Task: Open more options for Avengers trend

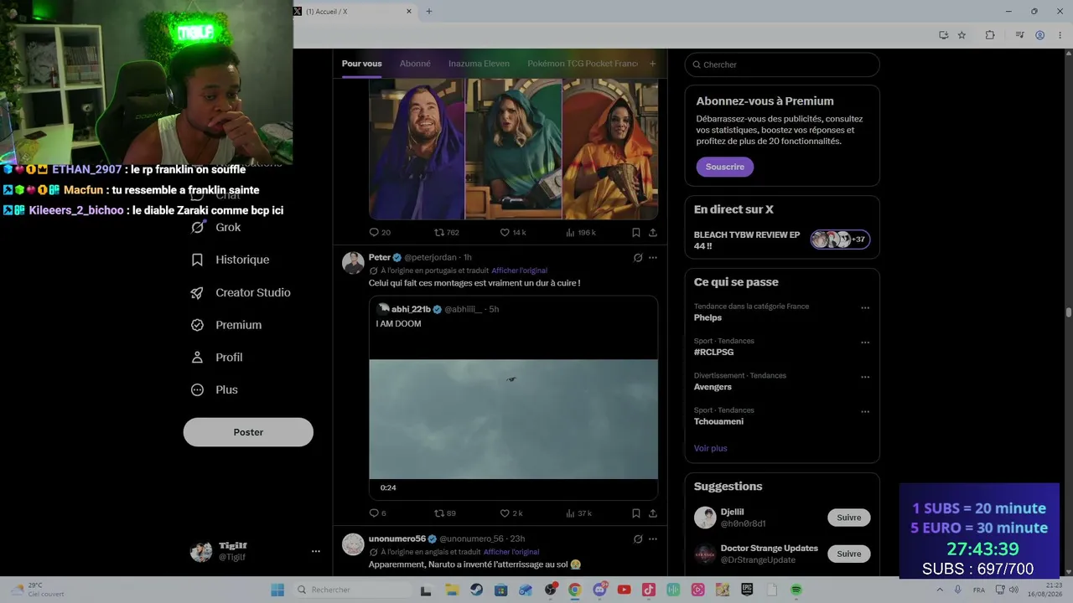Action: (x=865, y=378)
